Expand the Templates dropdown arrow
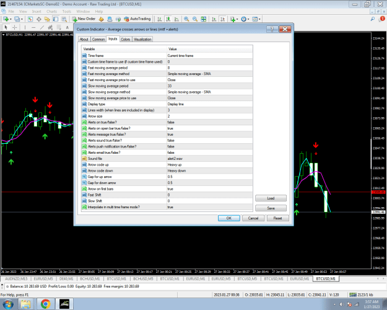 (x=259, y=19)
